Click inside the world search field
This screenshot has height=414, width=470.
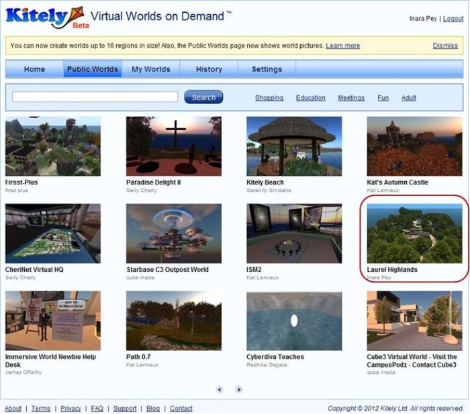(x=95, y=97)
